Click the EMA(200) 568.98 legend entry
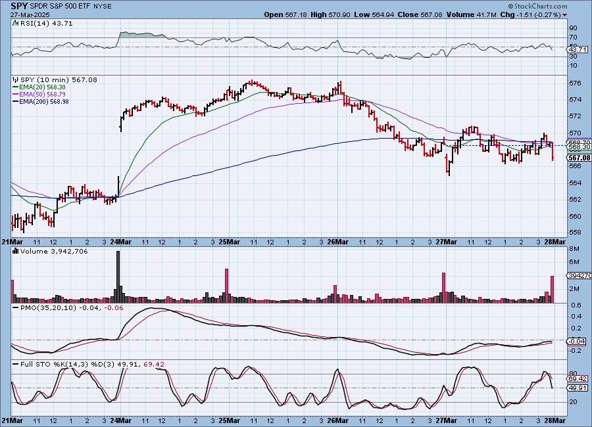 44,101
